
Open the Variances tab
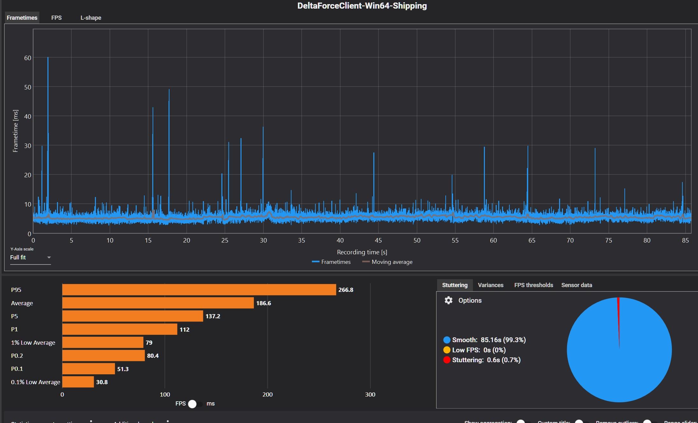click(491, 285)
